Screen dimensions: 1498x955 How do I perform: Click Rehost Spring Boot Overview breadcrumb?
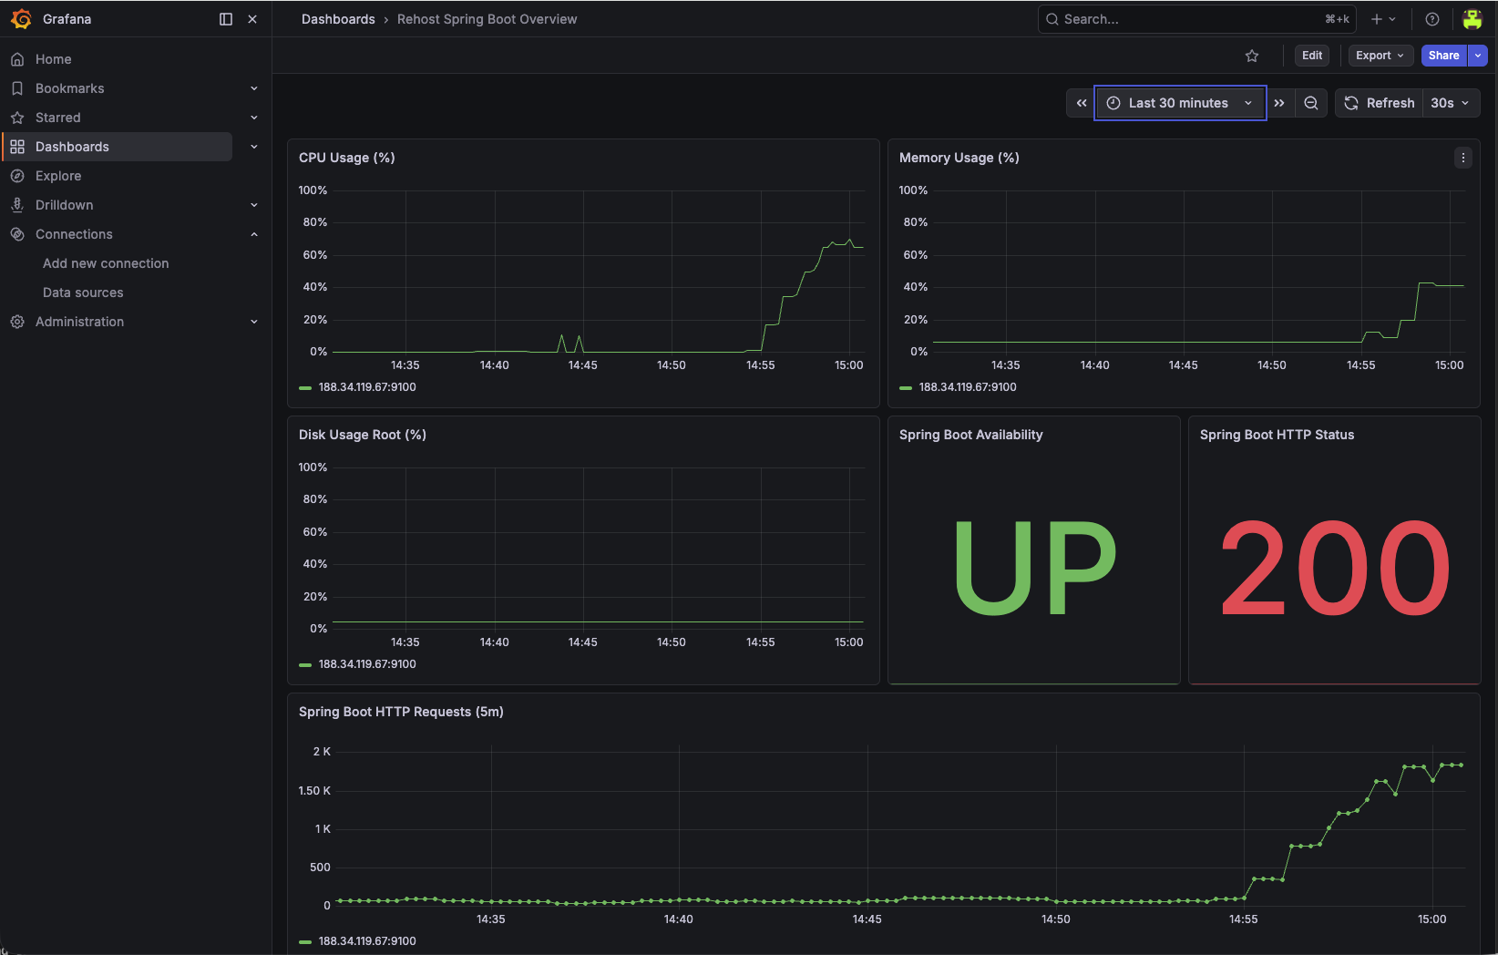[487, 19]
